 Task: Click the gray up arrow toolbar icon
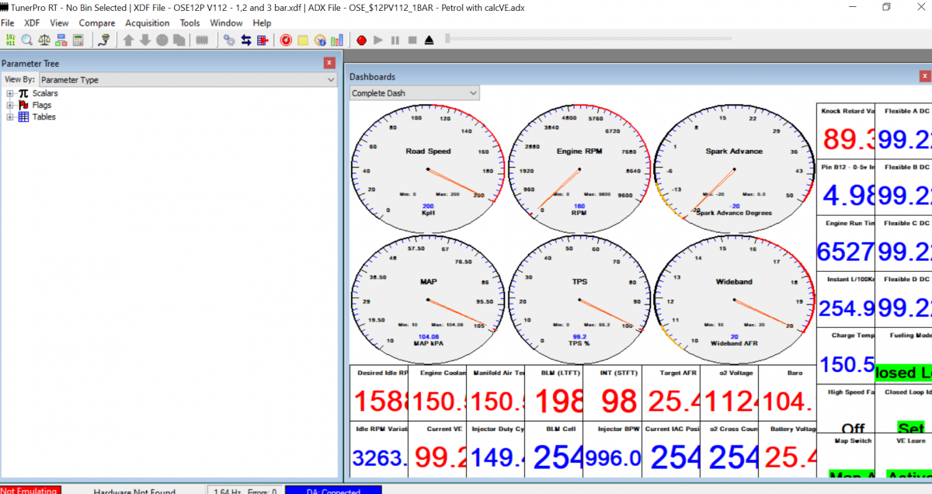click(128, 40)
